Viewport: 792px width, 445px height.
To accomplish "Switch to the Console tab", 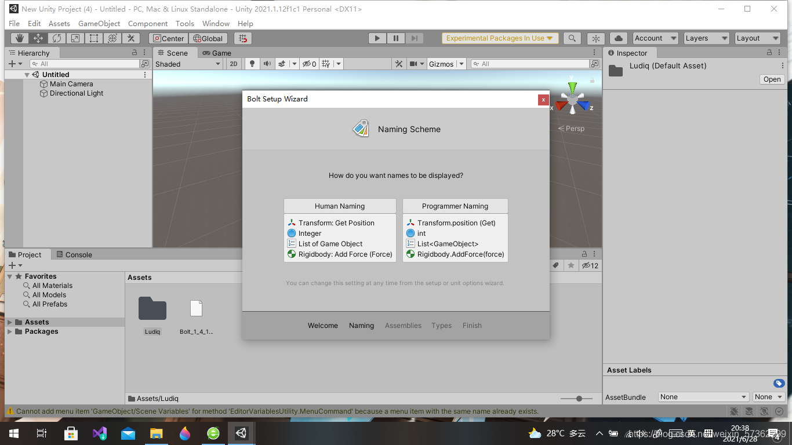I will [x=74, y=254].
